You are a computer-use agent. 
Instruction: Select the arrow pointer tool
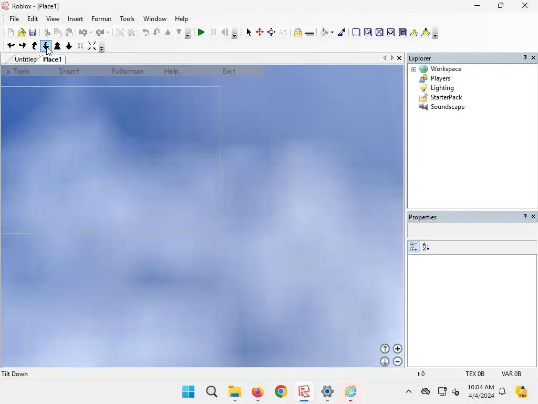click(x=249, y=32)
